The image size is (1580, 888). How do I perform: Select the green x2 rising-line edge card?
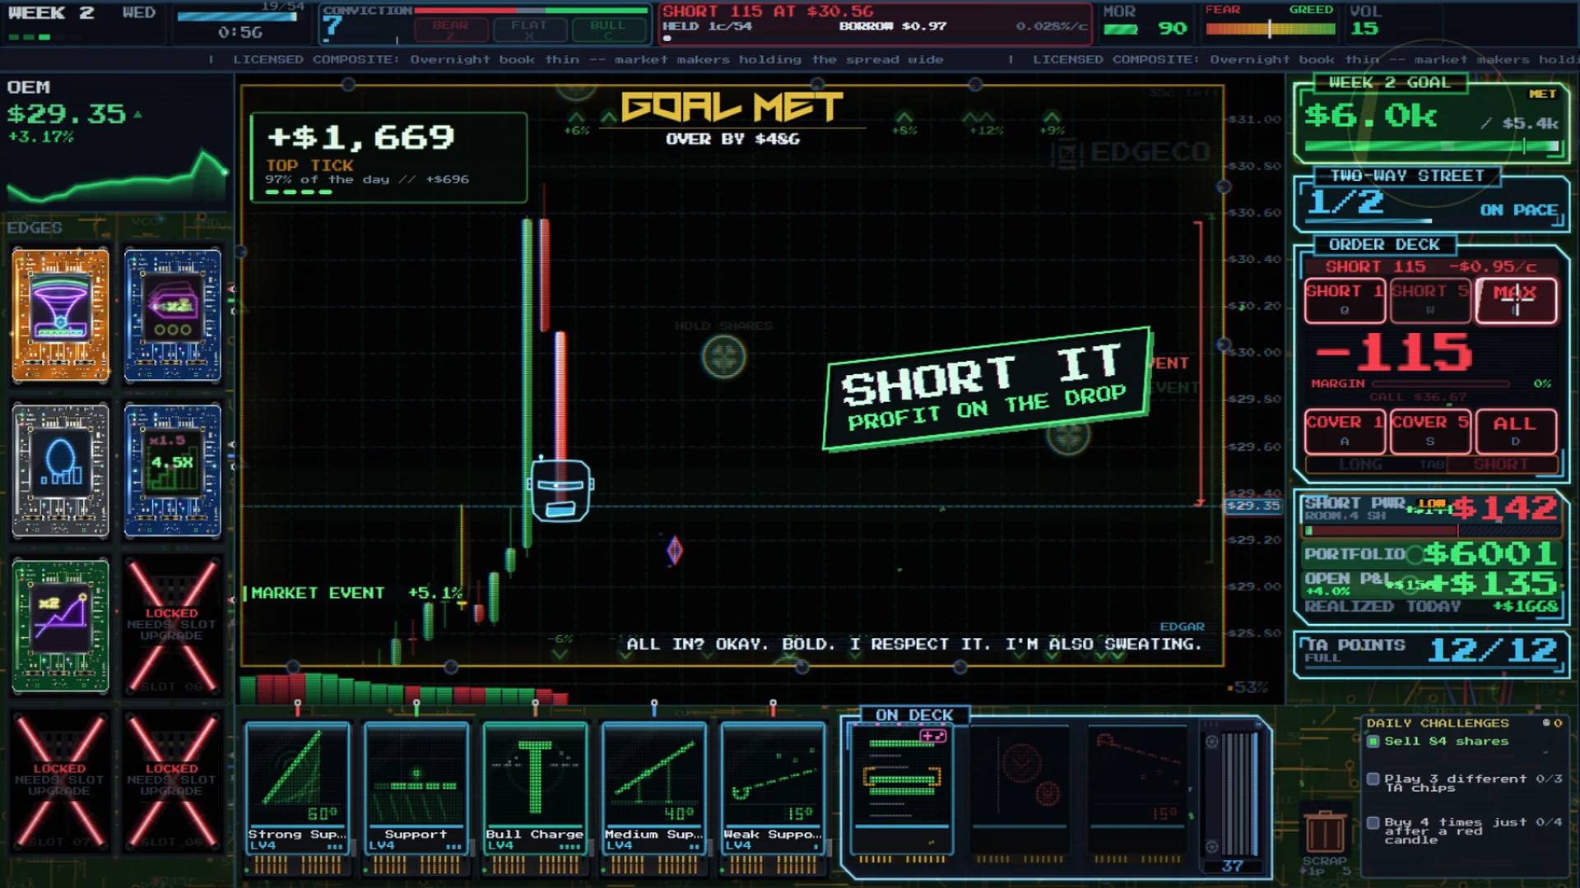[x=60, y=626]
